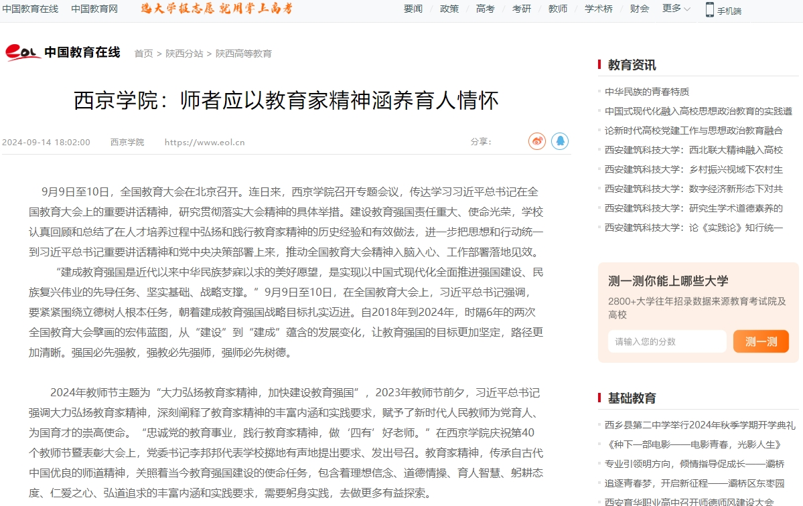Expand the 更多 dropdown menu

click(x=676, y=9)
